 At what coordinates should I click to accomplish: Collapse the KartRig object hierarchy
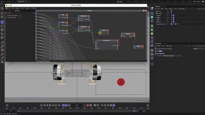[155, 13]
